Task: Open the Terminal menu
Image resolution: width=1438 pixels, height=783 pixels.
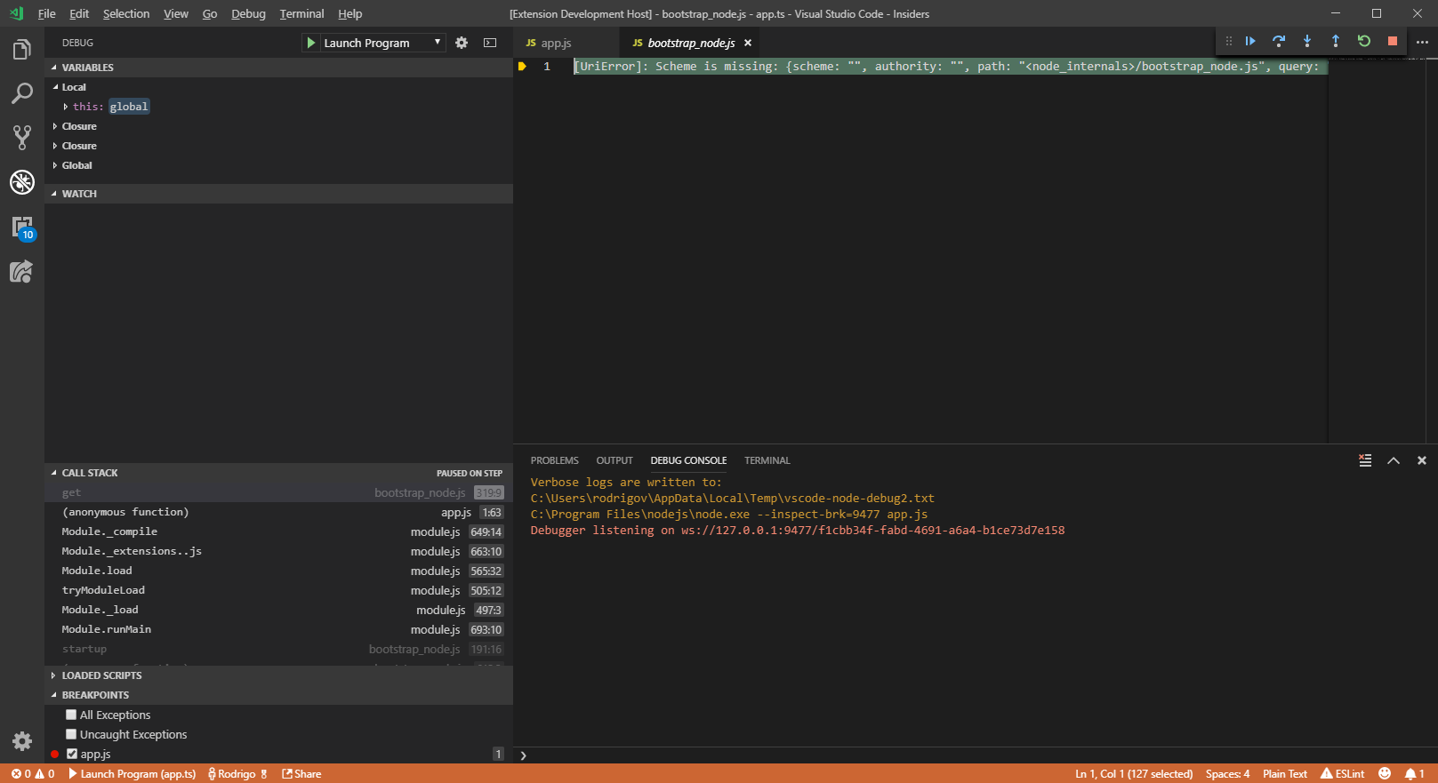Action: 301,13
